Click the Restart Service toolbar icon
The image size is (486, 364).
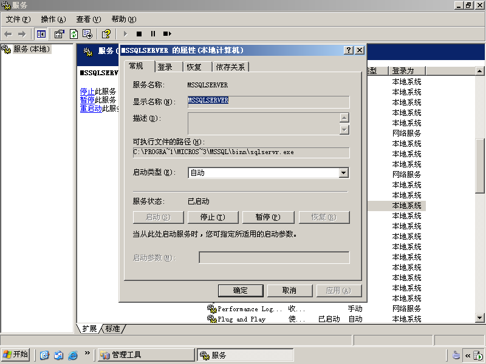167,34
